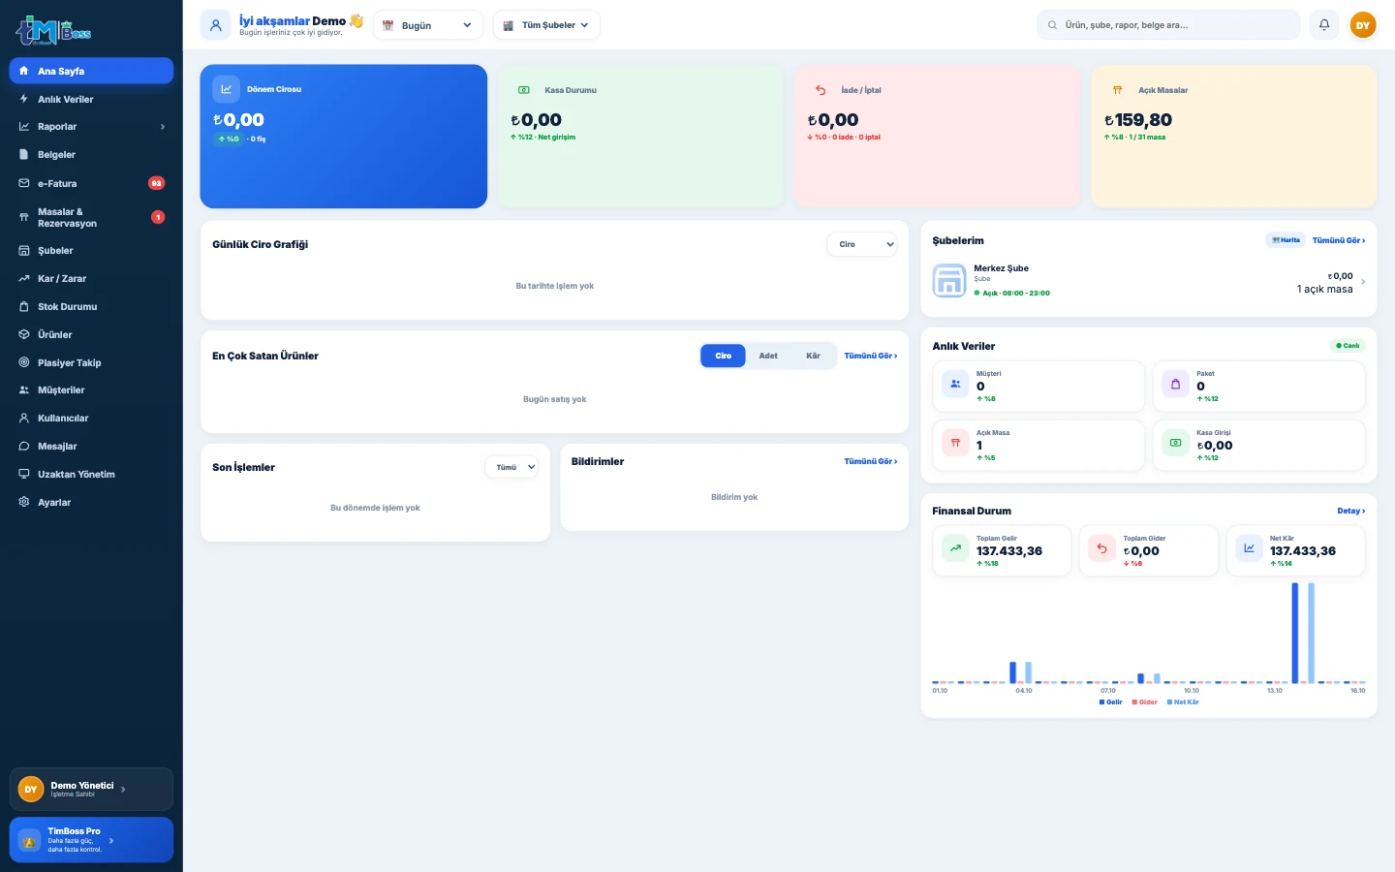Open the Merkez Şube row chevron
This screenshot has width=1395, height=872.
tap(1363, 282)
